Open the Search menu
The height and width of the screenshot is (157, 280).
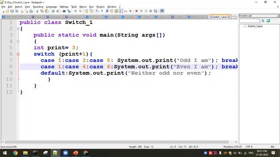[x=18, y=7]
